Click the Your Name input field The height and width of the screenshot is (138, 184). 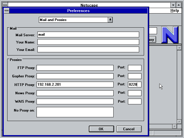point(88,42)
